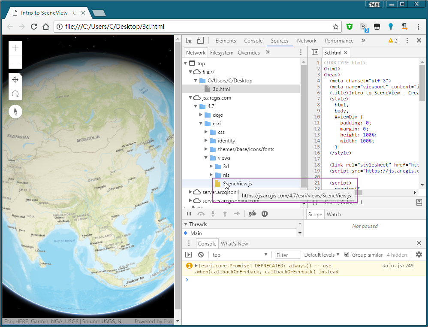Switch to the Scope tab
The image size is (428, 327).
[x=315, y=215]
